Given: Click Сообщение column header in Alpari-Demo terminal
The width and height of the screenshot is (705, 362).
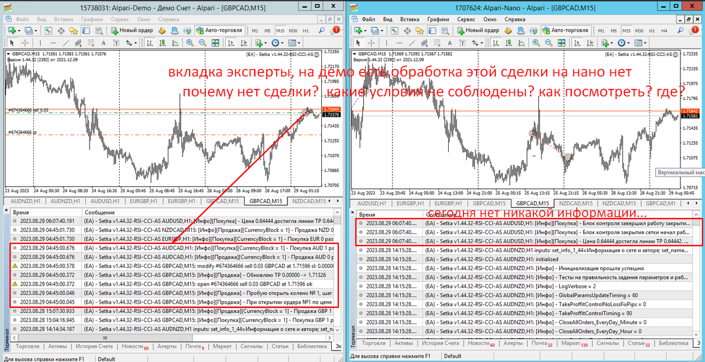Looking at the screenshot, I should [208, 212].
